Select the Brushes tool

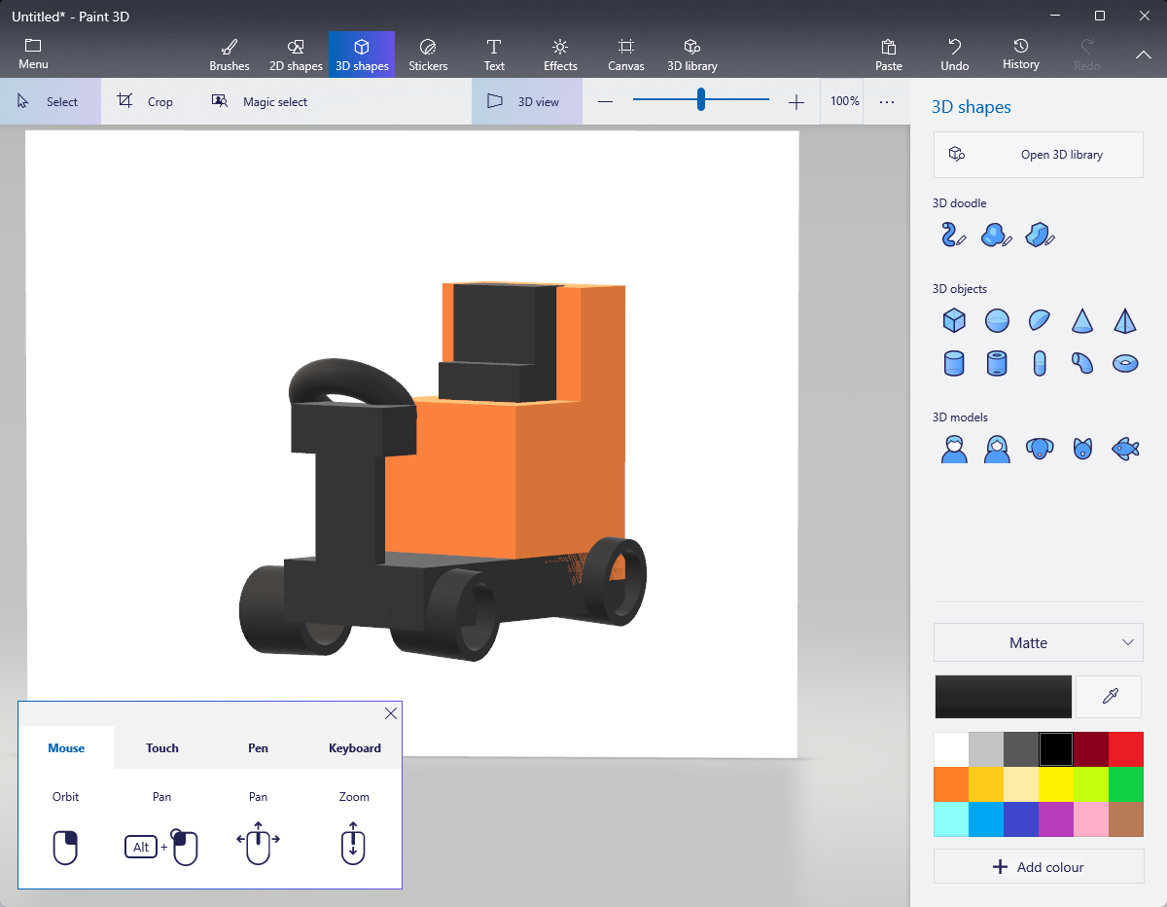point(230,54)
